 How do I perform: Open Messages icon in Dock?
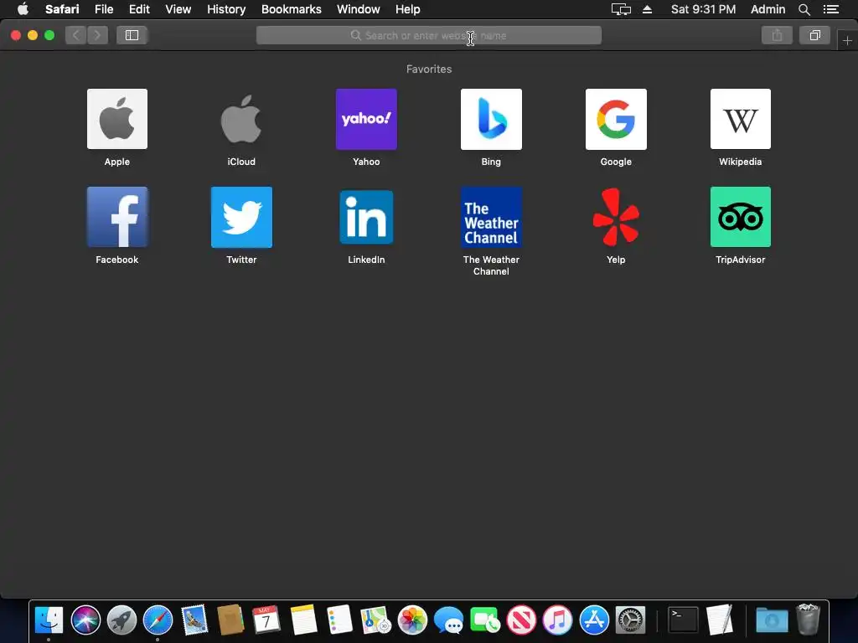pos(448,620)
